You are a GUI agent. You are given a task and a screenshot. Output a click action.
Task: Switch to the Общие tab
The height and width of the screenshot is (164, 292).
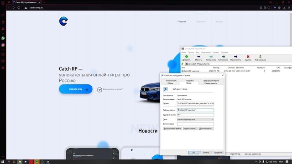pos(170,83)
